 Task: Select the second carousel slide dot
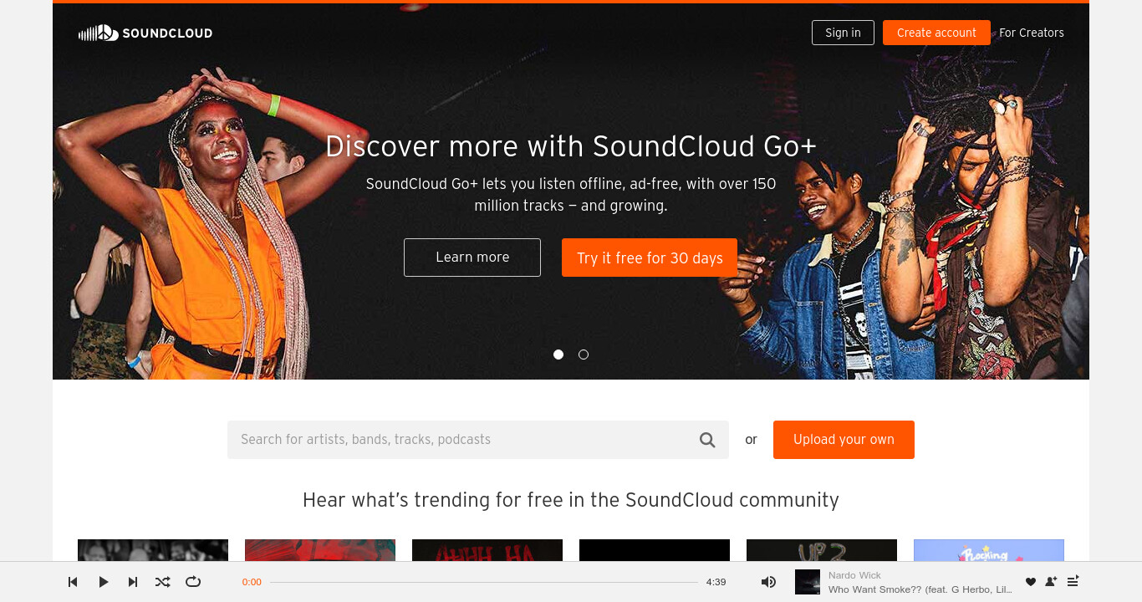point(584,355)
